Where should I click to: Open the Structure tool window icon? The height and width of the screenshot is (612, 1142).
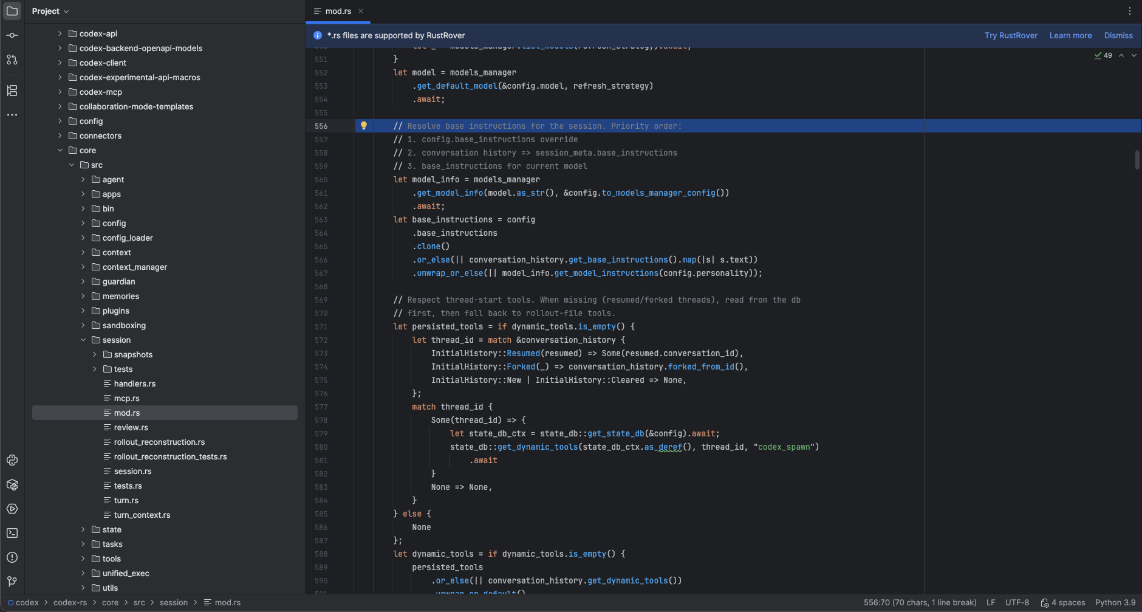click(x=12, y=91)
